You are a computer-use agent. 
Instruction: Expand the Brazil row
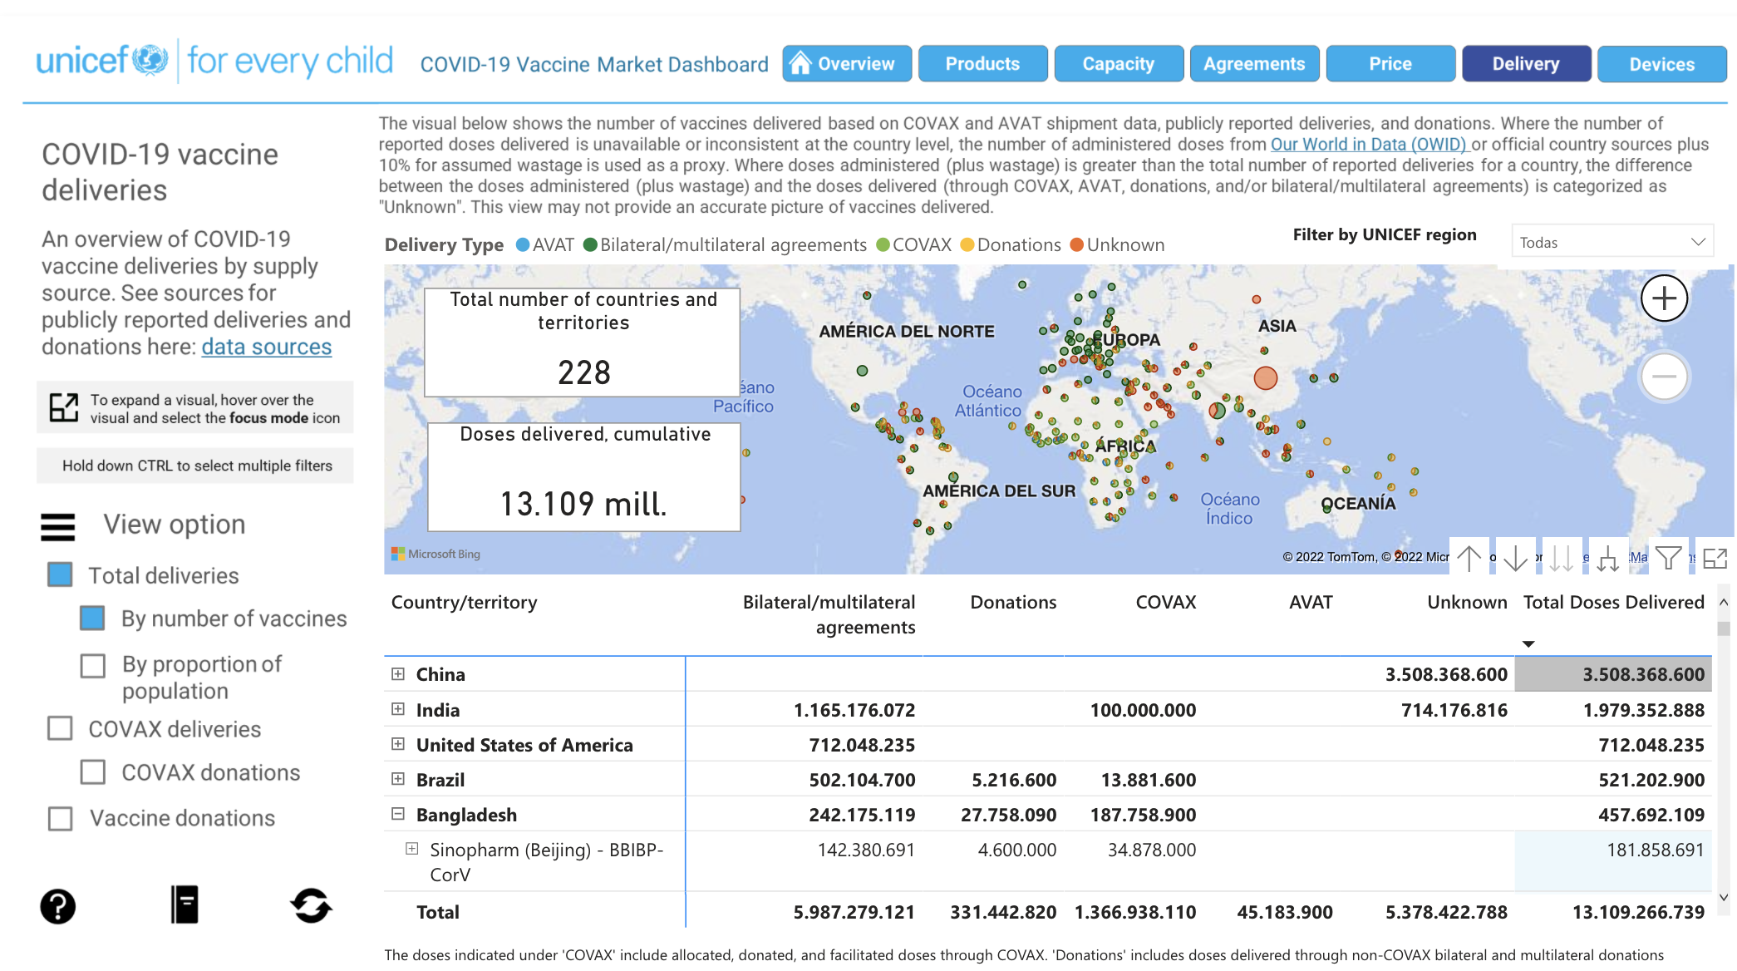tap(398, 779)
